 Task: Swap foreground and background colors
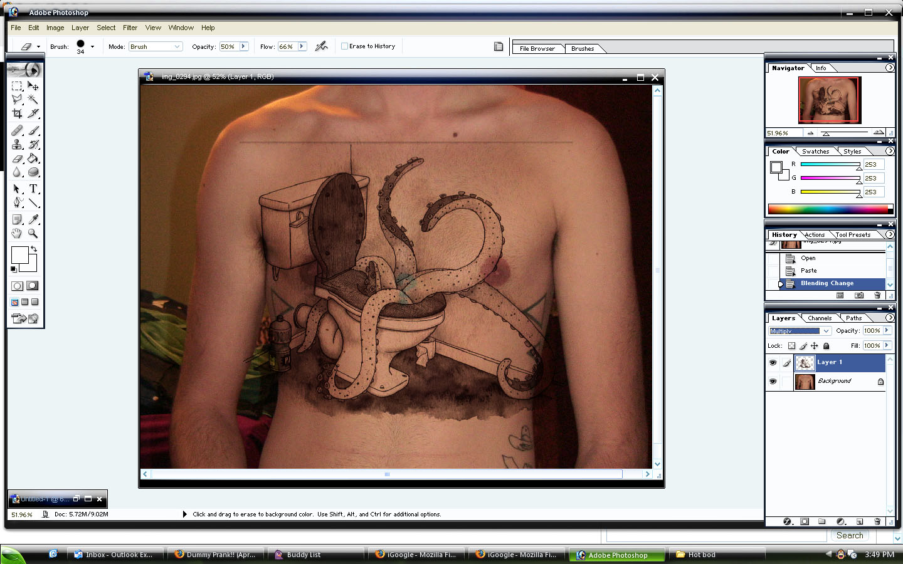[34, 249]
